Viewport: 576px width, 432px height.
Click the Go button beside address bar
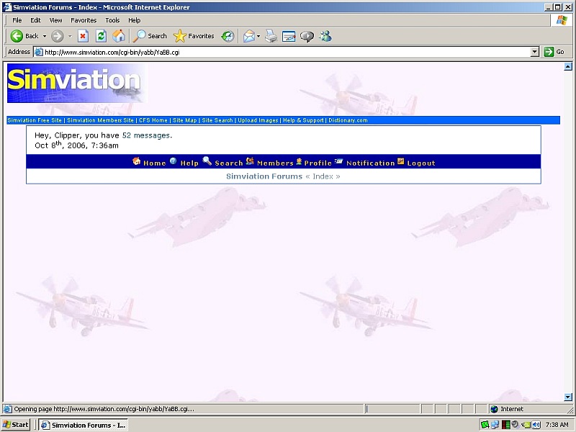(x=554, y=52)
